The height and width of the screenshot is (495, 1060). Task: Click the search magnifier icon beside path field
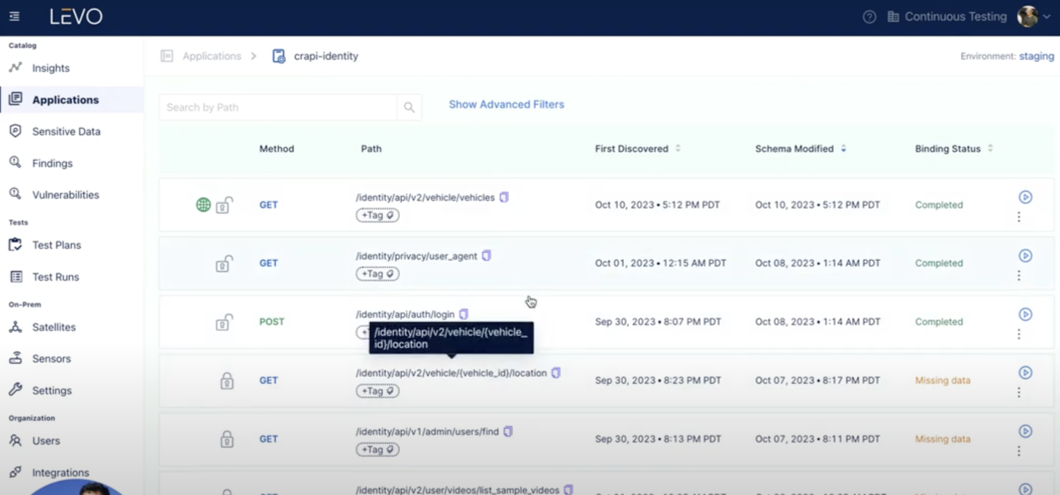tap(409, 107)
